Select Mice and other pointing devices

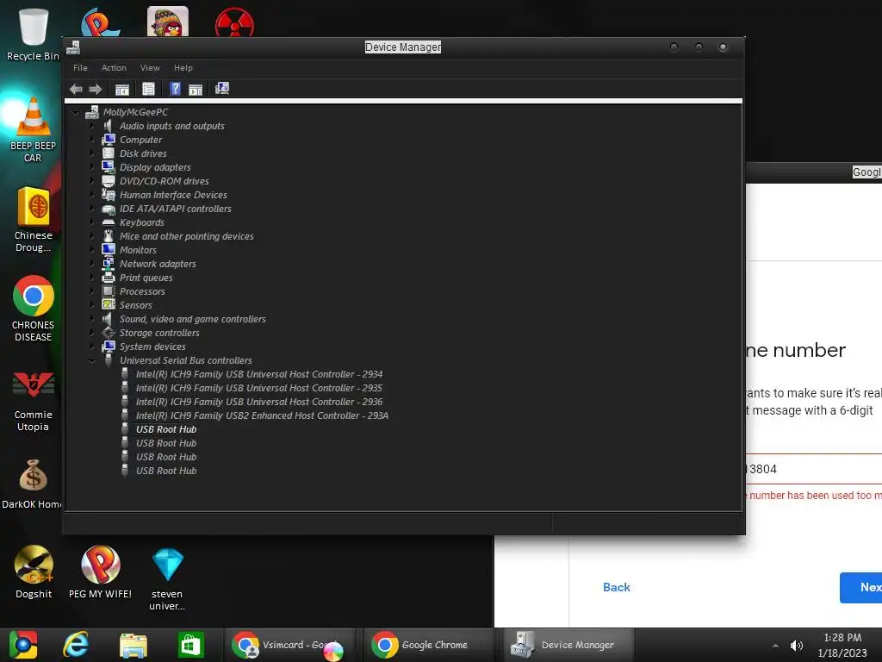pos(186,236)
